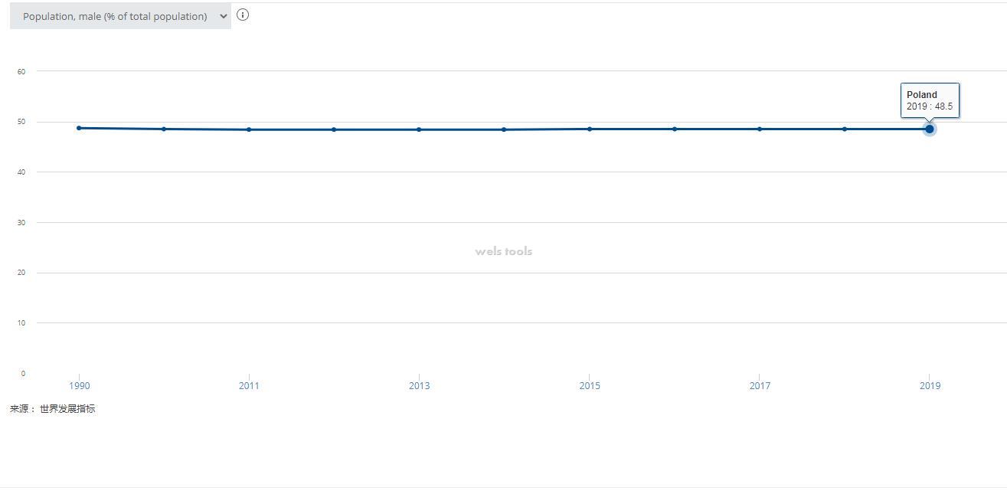Select the 2013 data point on line

[x=419, y=129]
